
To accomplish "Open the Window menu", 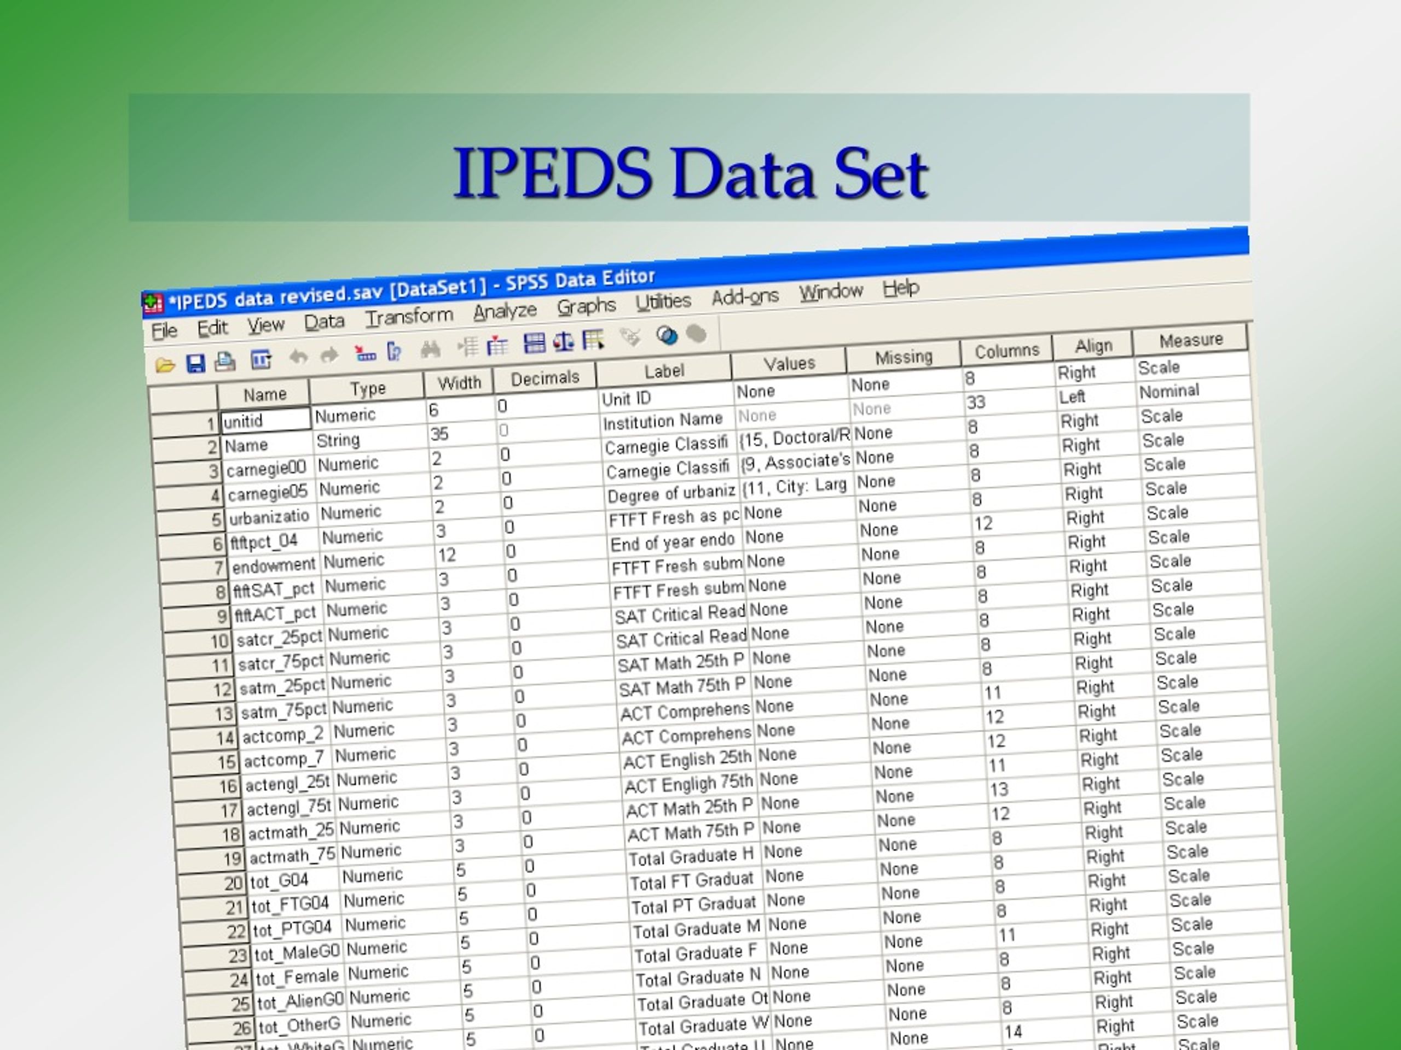I will click(830, 292).
